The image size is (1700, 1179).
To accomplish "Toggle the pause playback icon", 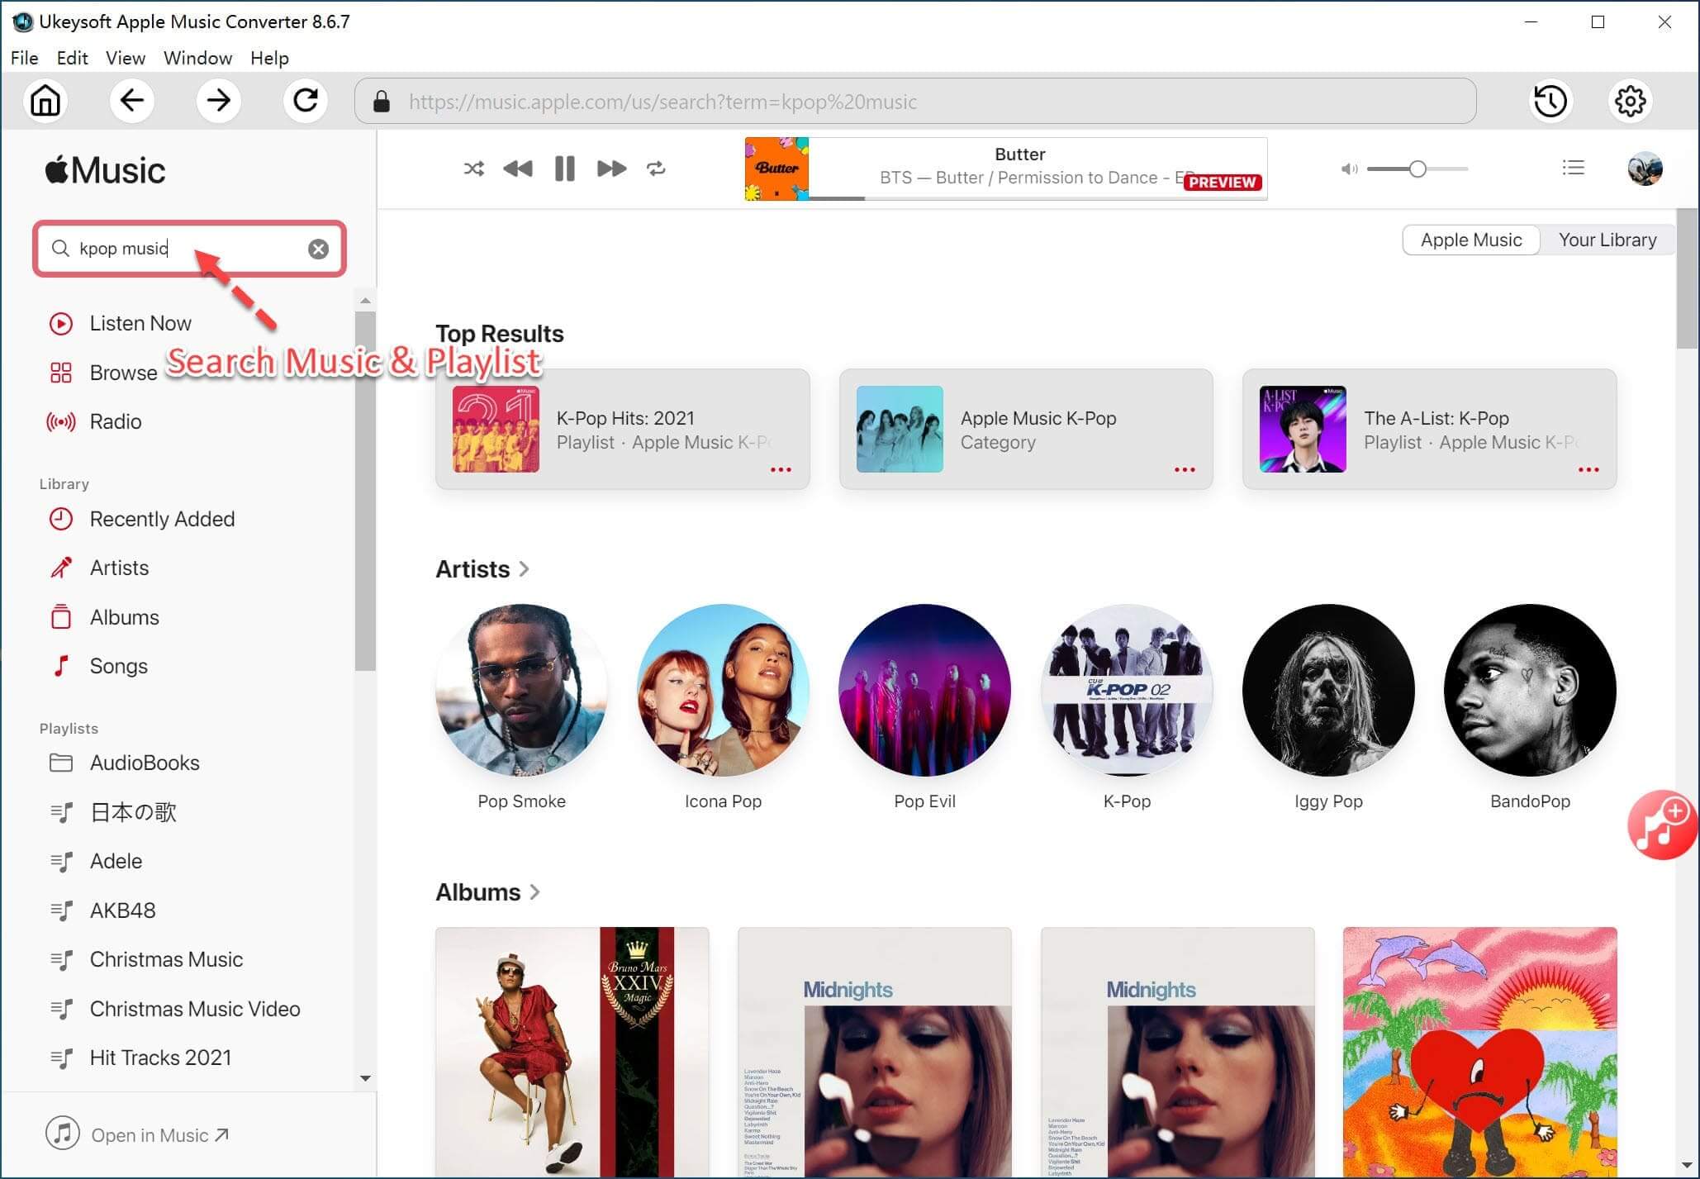I will 564,168.
